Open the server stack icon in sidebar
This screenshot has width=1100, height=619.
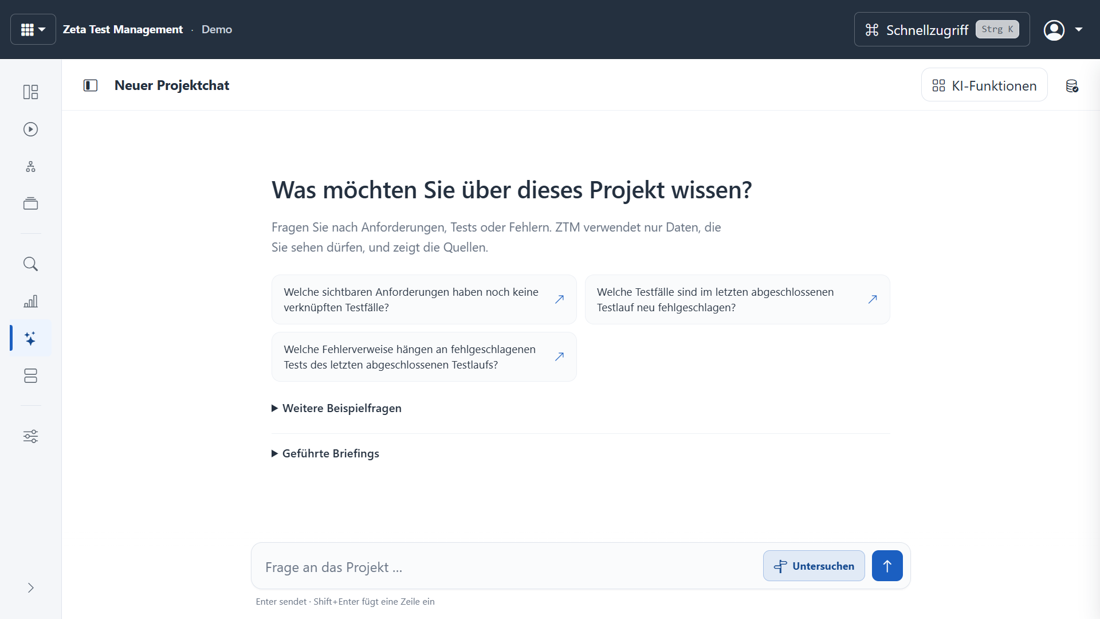pyautogui.click(x=31, y=376)
